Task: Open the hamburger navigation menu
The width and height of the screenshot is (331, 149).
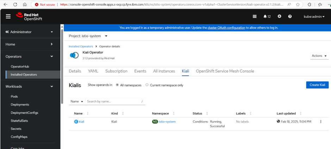Action: point(8,17)
